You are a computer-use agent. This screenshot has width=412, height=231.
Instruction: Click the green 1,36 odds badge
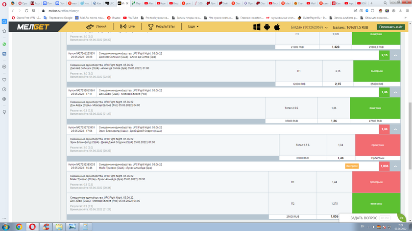[385, 92]
